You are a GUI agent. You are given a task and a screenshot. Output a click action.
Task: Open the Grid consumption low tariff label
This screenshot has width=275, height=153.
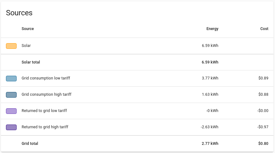tap(46, 78)
